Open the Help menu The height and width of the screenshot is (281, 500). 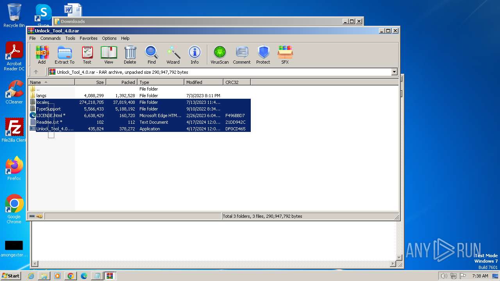coord(125,38)
